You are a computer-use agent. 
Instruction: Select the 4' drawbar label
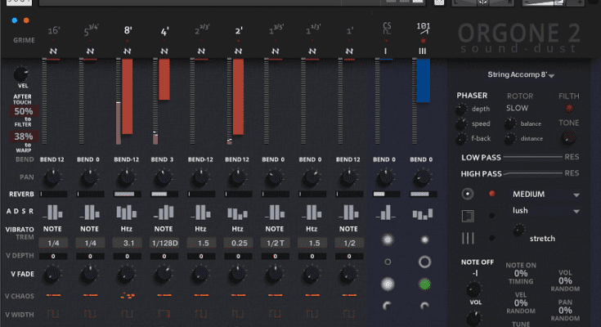164,33
